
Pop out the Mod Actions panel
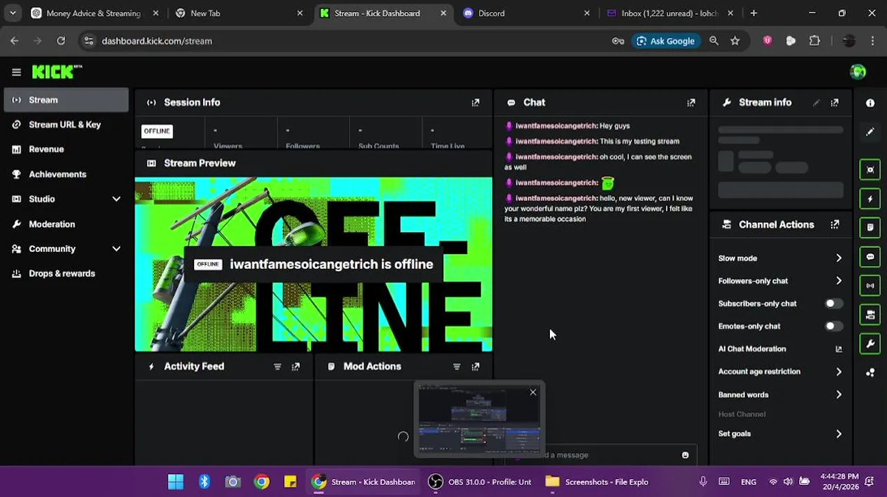[475, 367]
